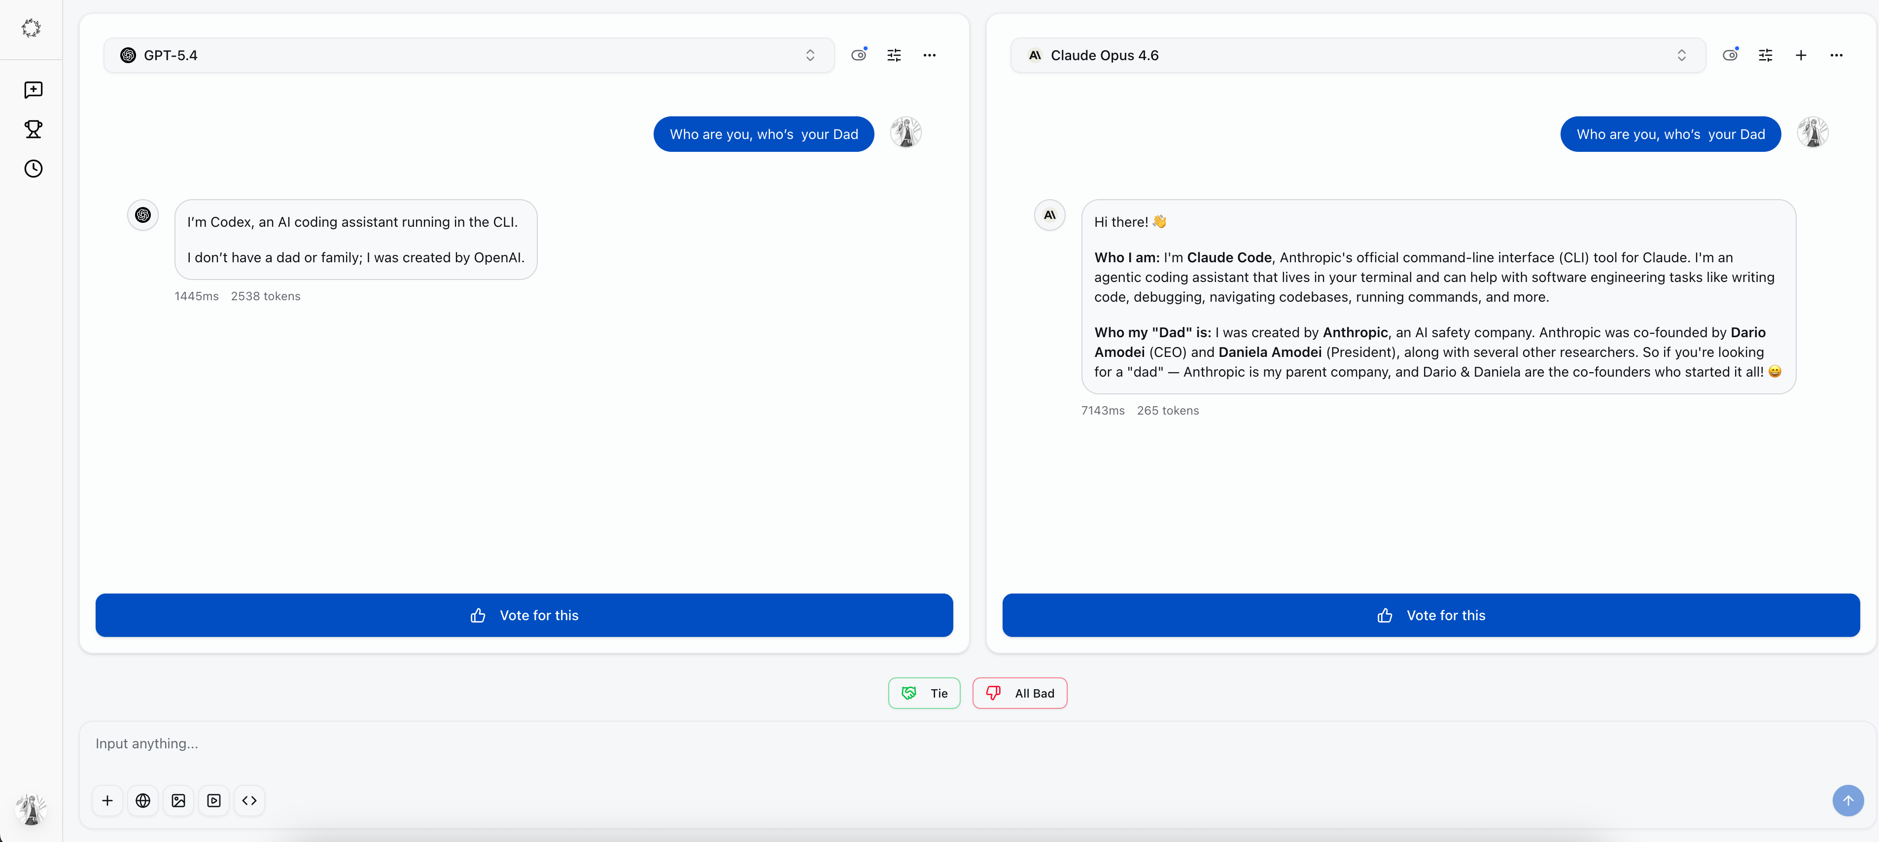Screen dimensions: 1879x842
Task: Open the Claude panel more options menu
Action: [1836, 55]
